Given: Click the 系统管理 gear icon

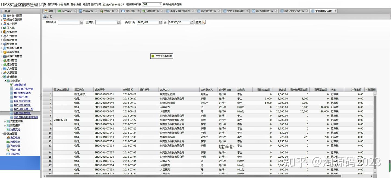Looking at the screenshot, I should pyautogui.click(x=5, y=134).
